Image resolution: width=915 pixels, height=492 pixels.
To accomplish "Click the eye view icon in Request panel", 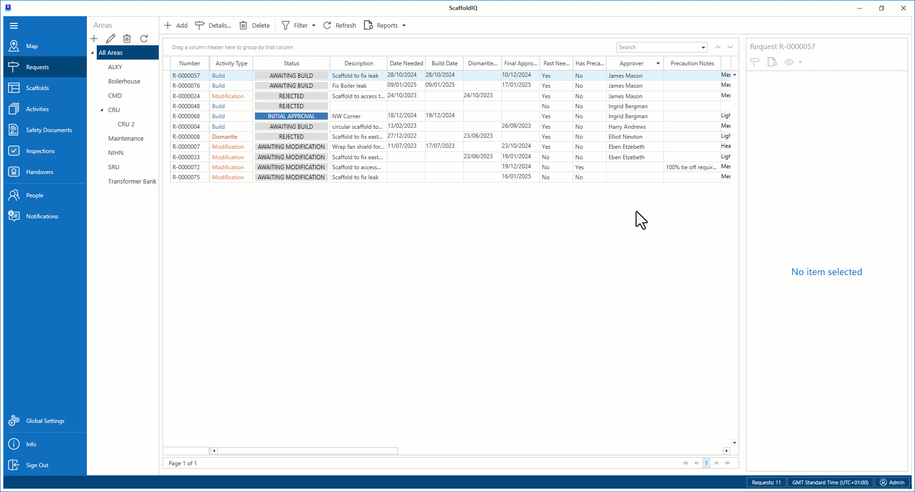I will tap(789, 62).
